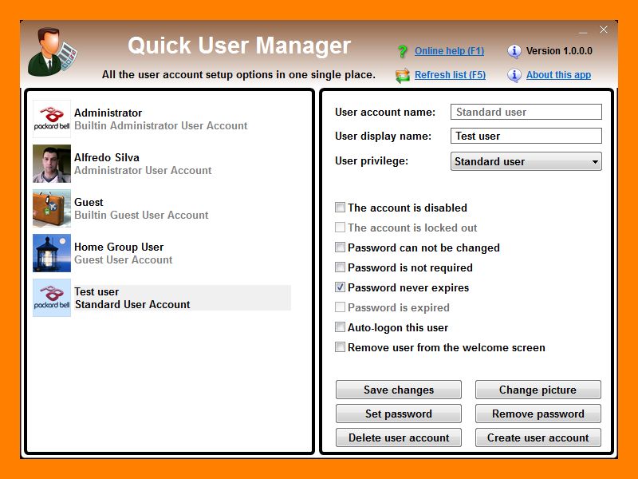The width and height of the screenshot is (638, 479).
Task: Select Test user in the list
Action: point(162,298)
